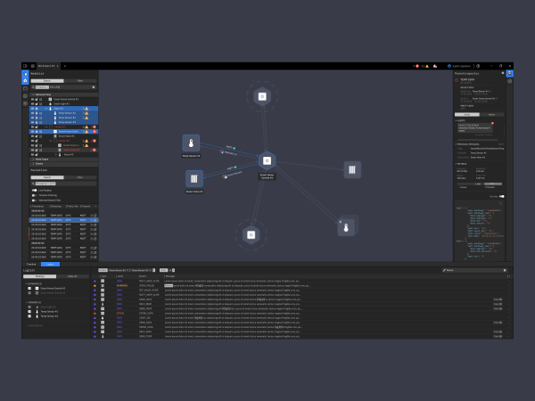535x401 pixels.
Task: Open the inspector magnifier icon on right sidebar
Action: 510,74
